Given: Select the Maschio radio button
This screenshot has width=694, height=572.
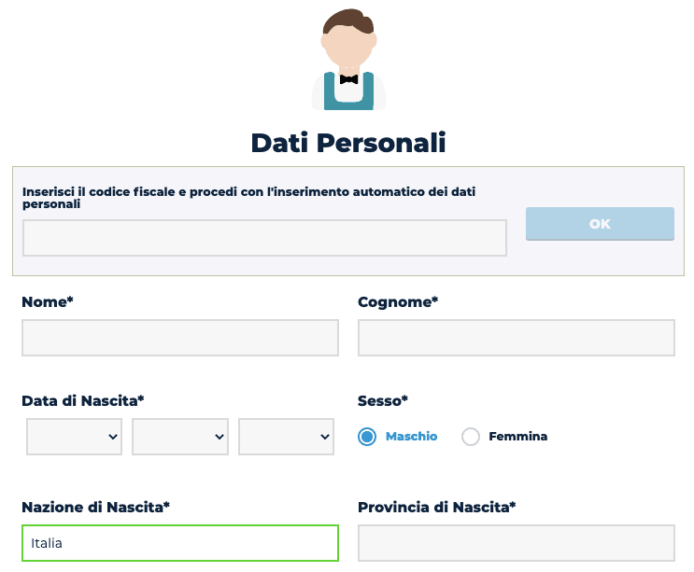Looking at the screenshot, I should click(367, 437).
